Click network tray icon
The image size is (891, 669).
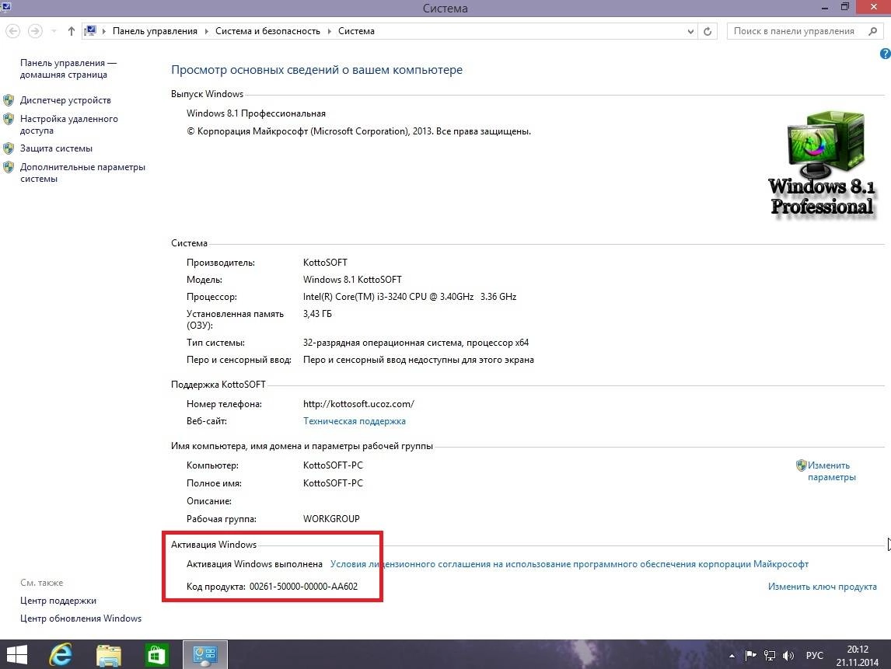tap(770, 655)
